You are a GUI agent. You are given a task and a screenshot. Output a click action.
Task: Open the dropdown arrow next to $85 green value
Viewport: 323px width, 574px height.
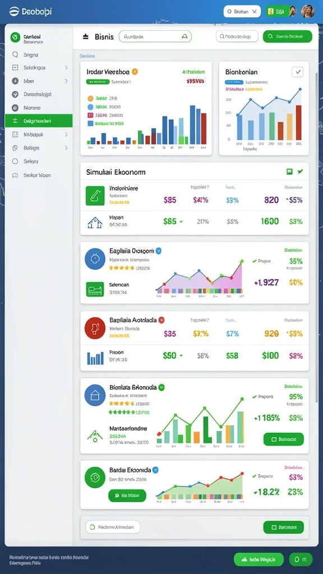pyautogui.click(x=181, y=221)
